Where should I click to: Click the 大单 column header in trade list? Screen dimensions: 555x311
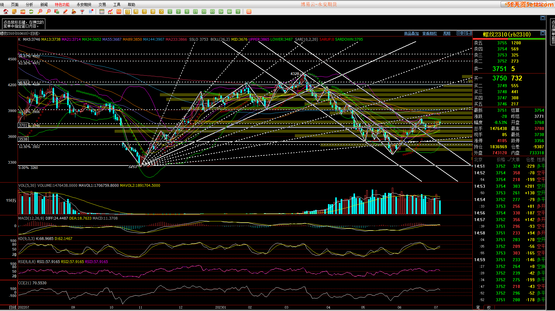(x=515, y=159)
